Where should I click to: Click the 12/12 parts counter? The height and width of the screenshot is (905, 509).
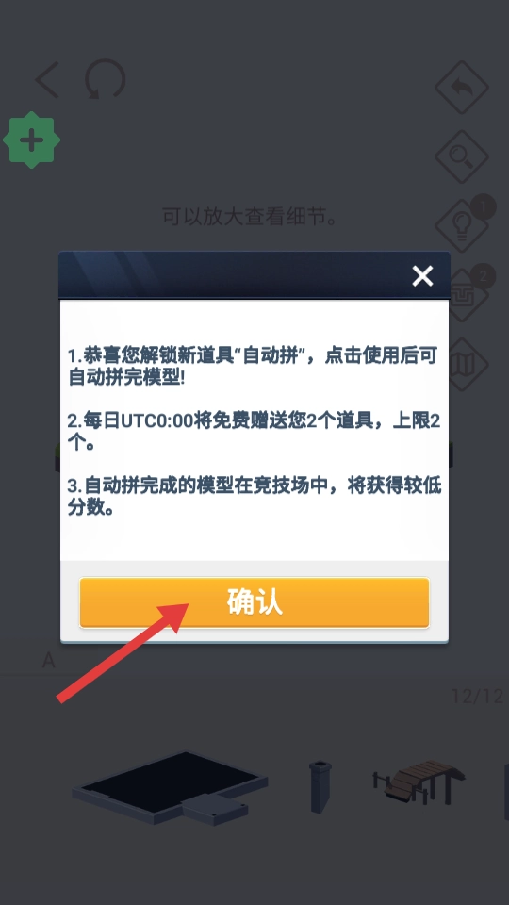click(477, 696)
